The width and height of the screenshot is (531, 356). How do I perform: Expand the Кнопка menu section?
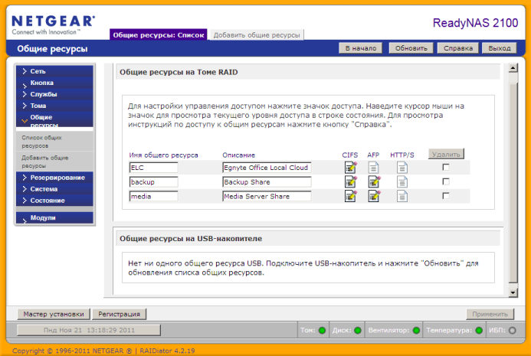(54, 83)
